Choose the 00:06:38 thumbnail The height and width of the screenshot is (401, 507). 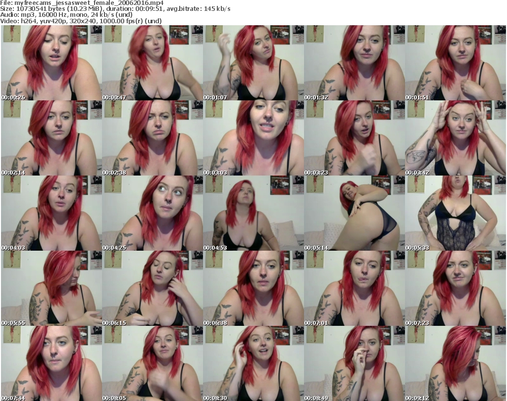pos(253,288)
